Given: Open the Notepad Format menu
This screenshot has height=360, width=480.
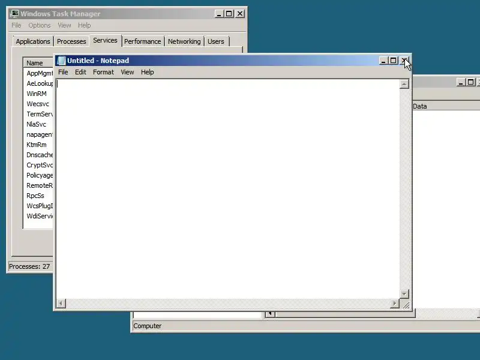Looking at the screenshot, I should click(103, 72).
